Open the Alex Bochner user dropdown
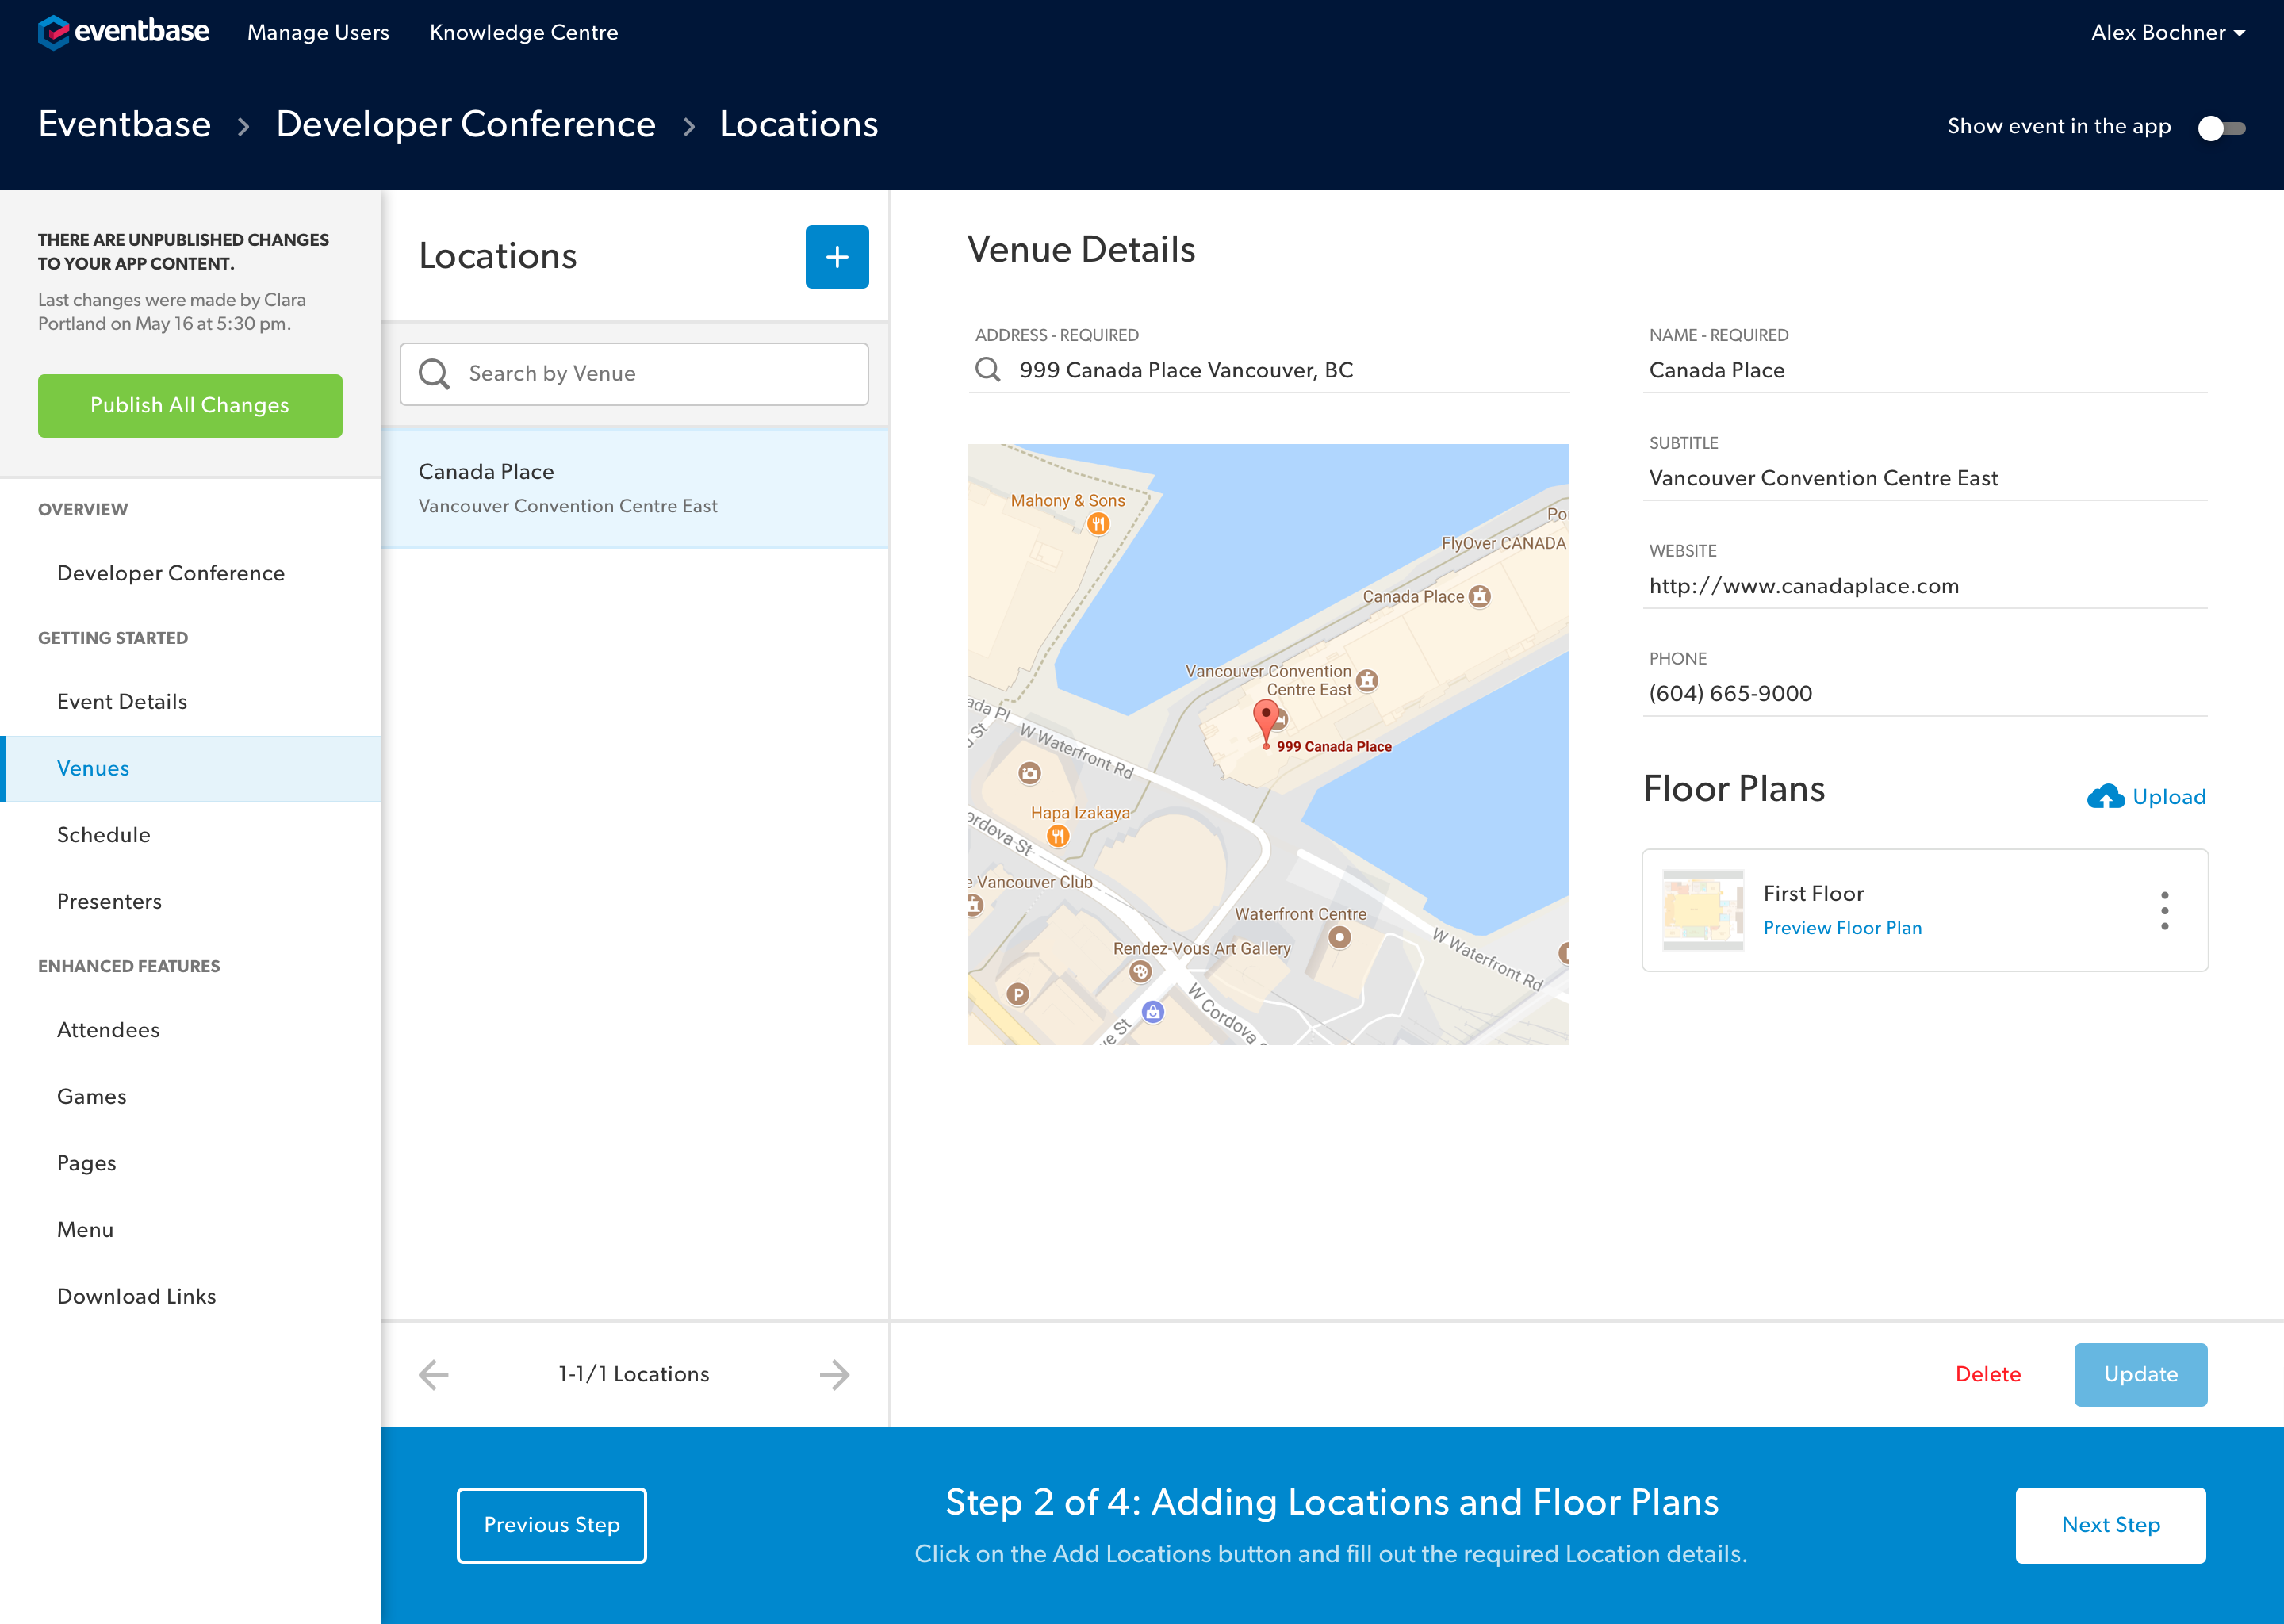This screenshot has height=1624, width=2284. 2167,32
